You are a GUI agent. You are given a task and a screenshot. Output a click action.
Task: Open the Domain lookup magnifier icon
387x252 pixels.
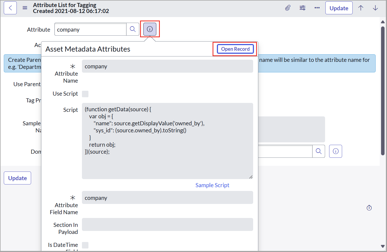tap(319, 151)
